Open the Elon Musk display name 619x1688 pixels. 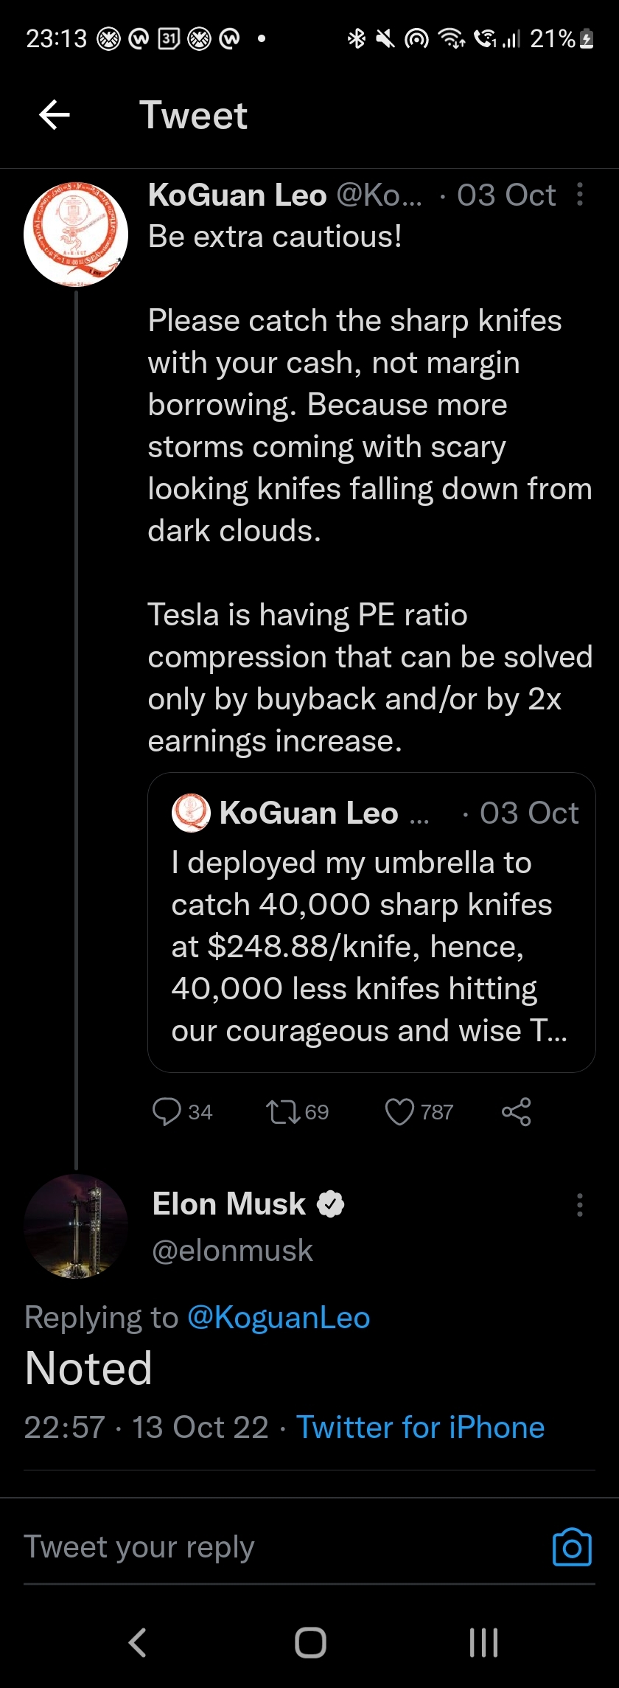[x=228, y=1204]
